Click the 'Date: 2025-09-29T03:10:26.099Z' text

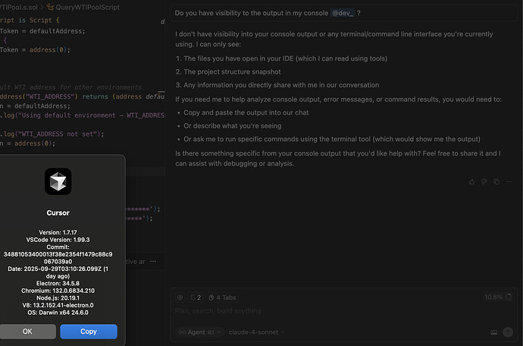(x=58, y=272)
